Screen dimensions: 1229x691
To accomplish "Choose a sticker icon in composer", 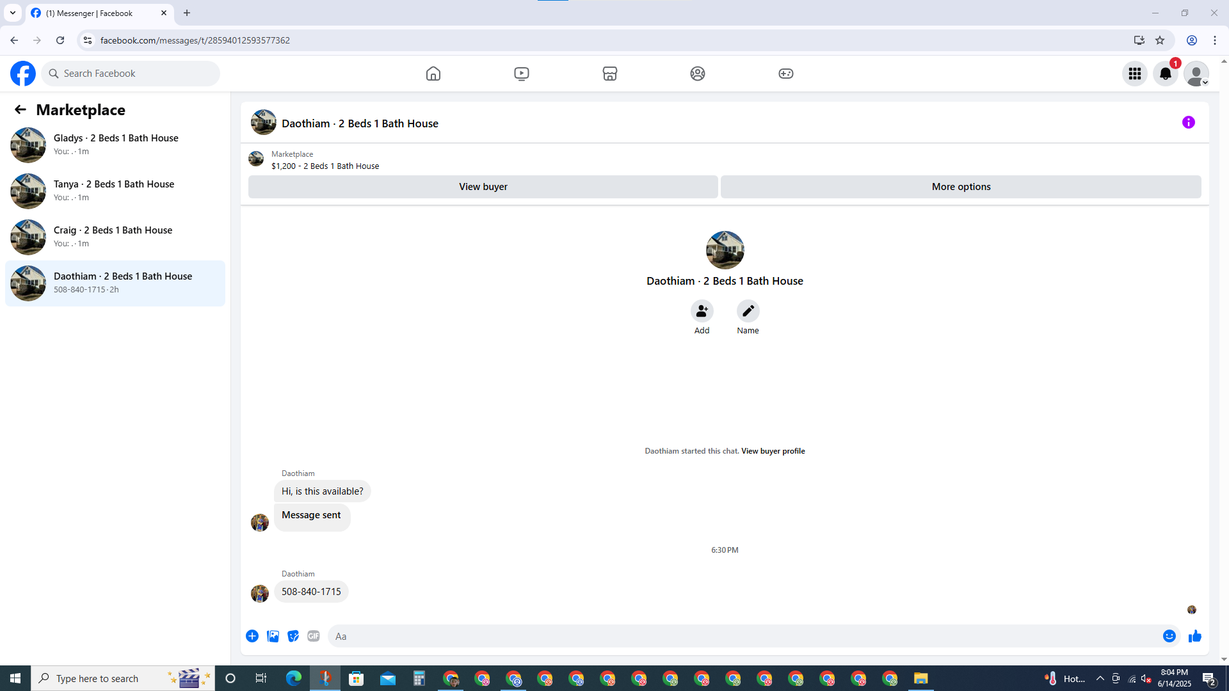I will 293,636.
